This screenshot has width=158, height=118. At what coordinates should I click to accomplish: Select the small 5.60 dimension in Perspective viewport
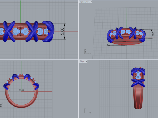pos(153,34)
